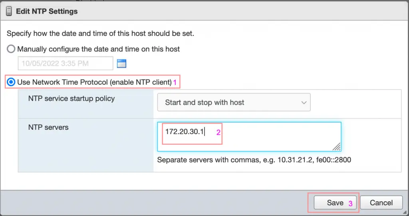This screenshot has width=409, height=216.
Task: Select Use Network Time Protocol radio button
Action: coord(11,82)
